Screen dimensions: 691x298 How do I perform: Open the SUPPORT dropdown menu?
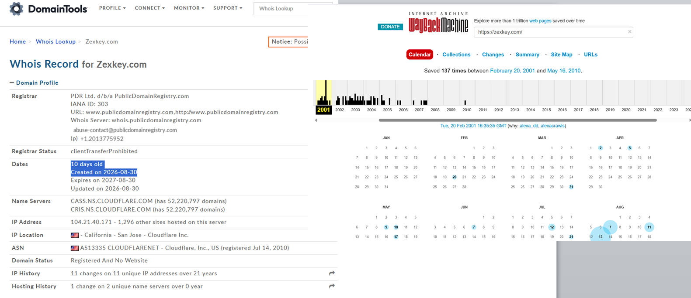click(228, 8)
